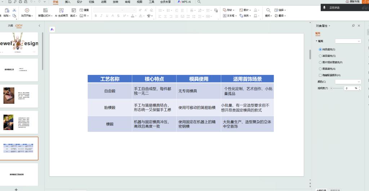
Task: Open the 设计 ribbon tab
Action: 79,2
